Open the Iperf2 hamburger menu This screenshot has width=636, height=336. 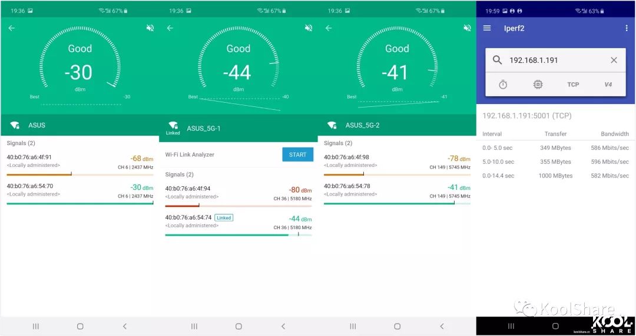click(x=487, y=28)
